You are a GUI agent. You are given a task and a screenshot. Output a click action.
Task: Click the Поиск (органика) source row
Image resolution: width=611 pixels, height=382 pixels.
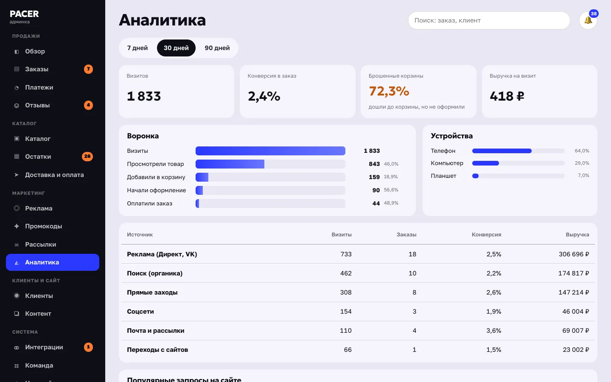358,273
